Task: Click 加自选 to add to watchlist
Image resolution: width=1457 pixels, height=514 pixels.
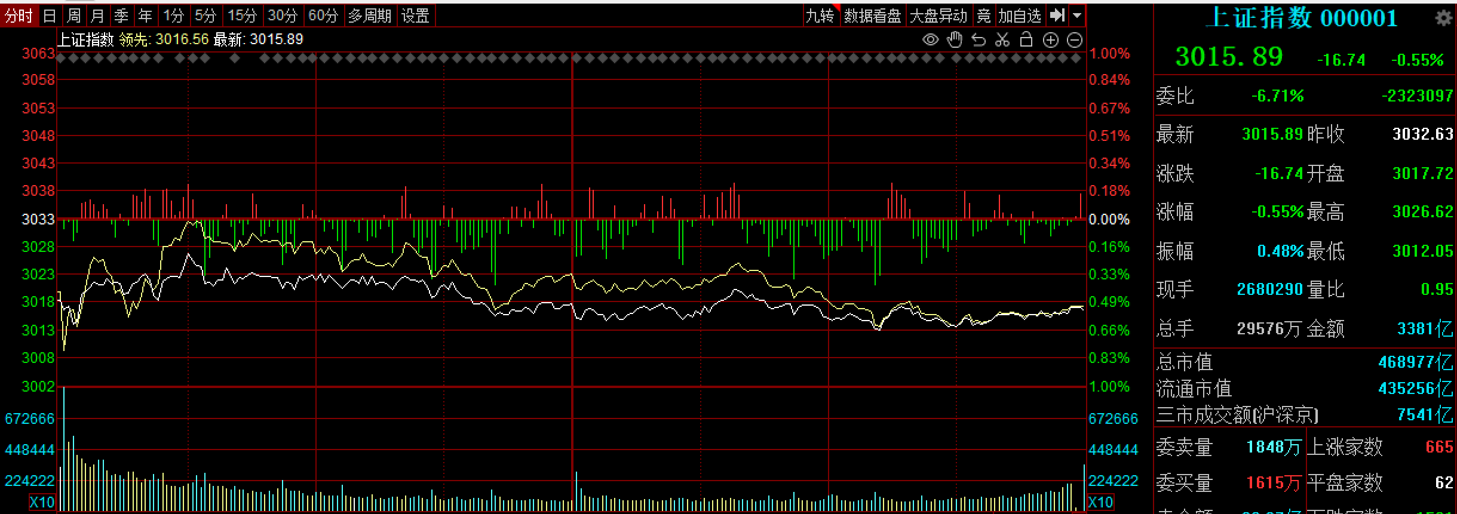Action: pos(1020,16)
